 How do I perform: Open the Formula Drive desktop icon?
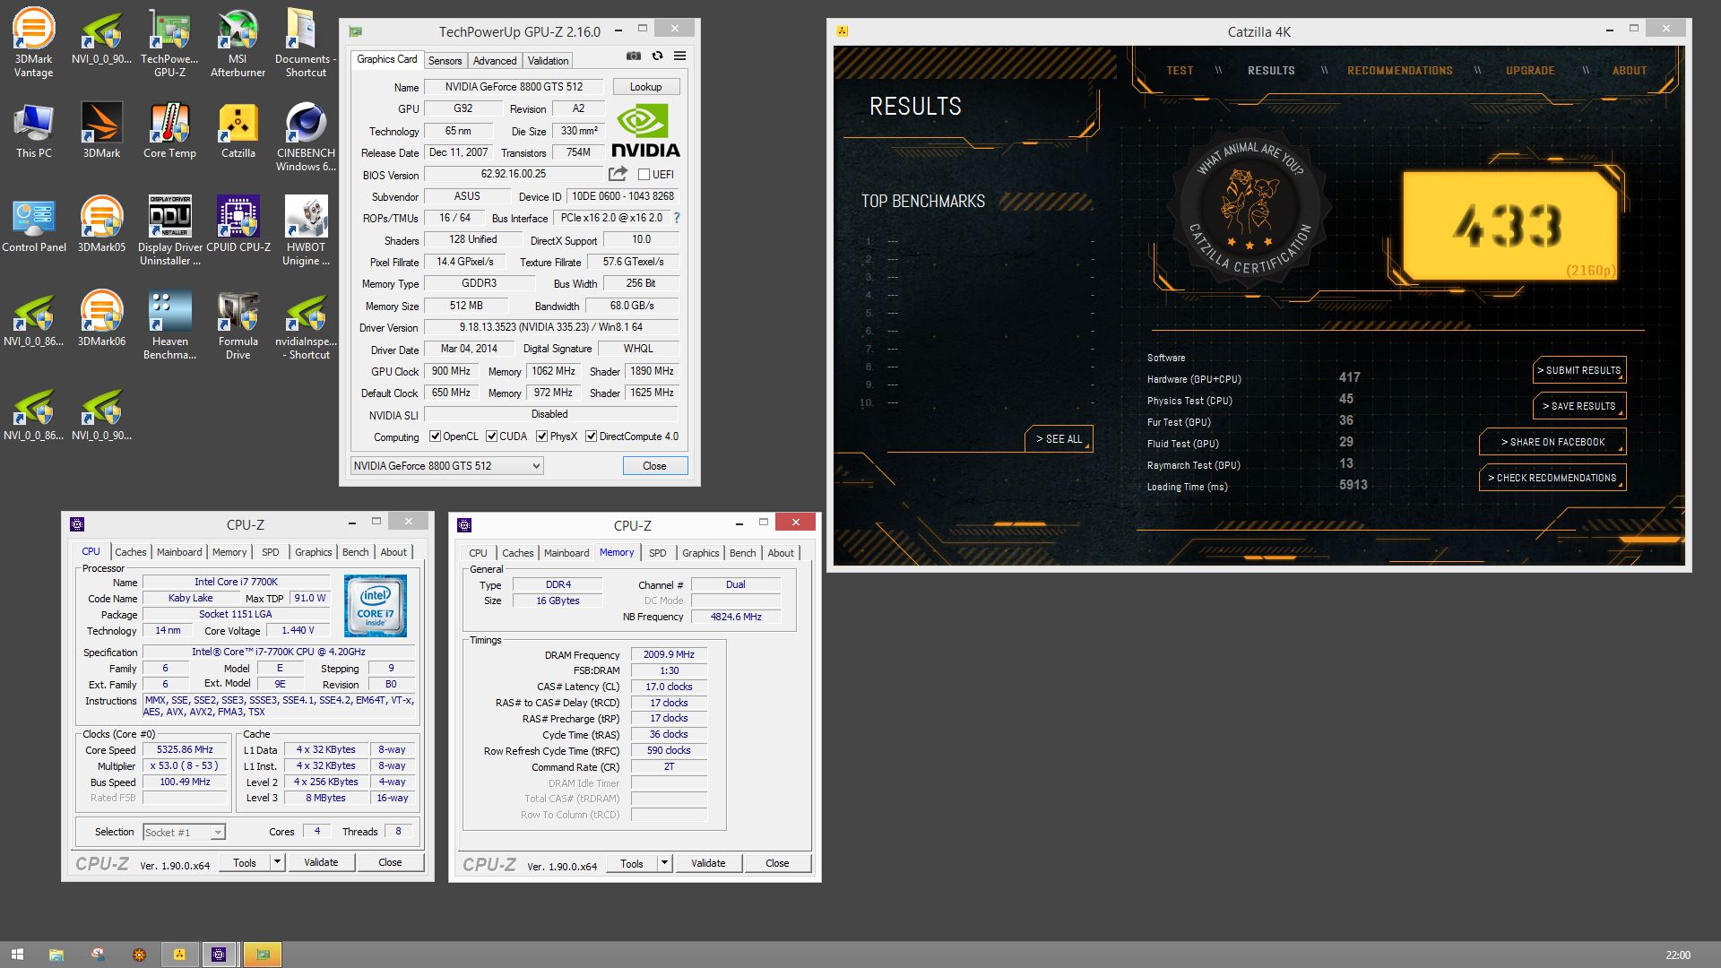pyautogui.click(x=238, y=325)
